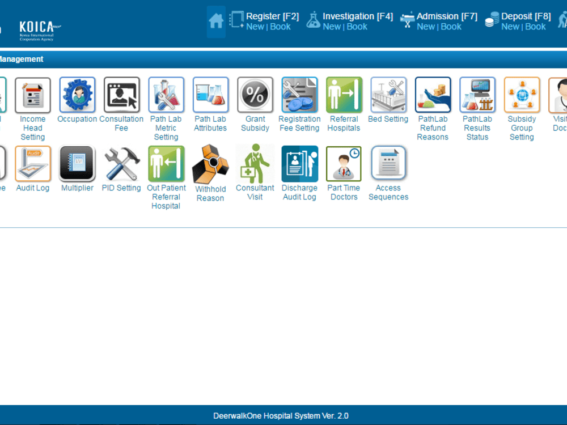This screenshot has width=567, height=425.
Task: Open the Admission [F7] menu heading
Action: [x=447, y=16]
